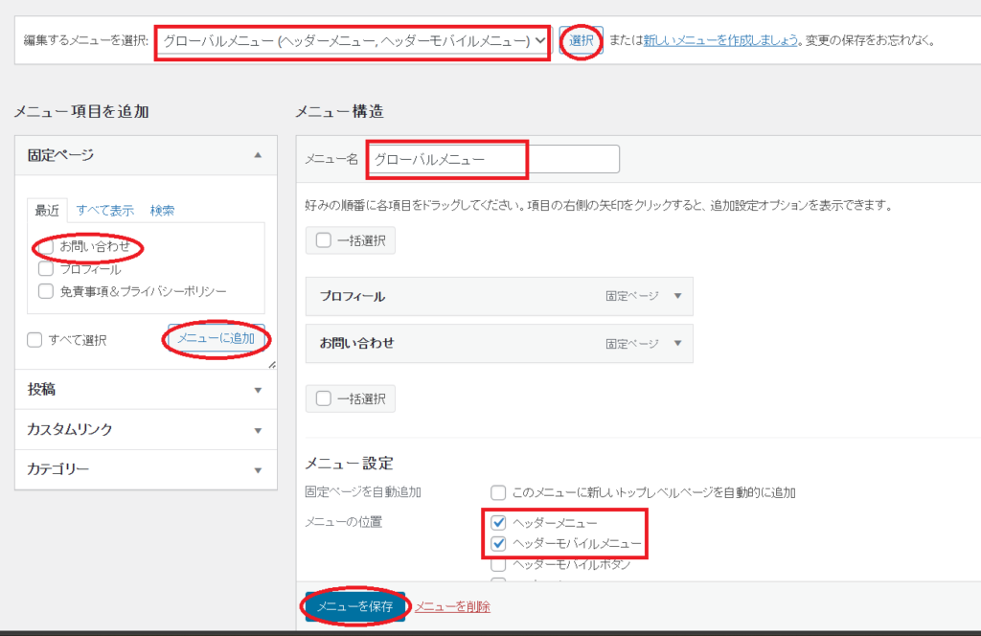This screenshot has height=636, width=981.
Task: Check the プロフィール page checkbox
Action: click(x=46, y=269)
